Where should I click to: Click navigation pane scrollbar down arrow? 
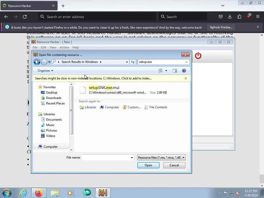tap(71, 150)
